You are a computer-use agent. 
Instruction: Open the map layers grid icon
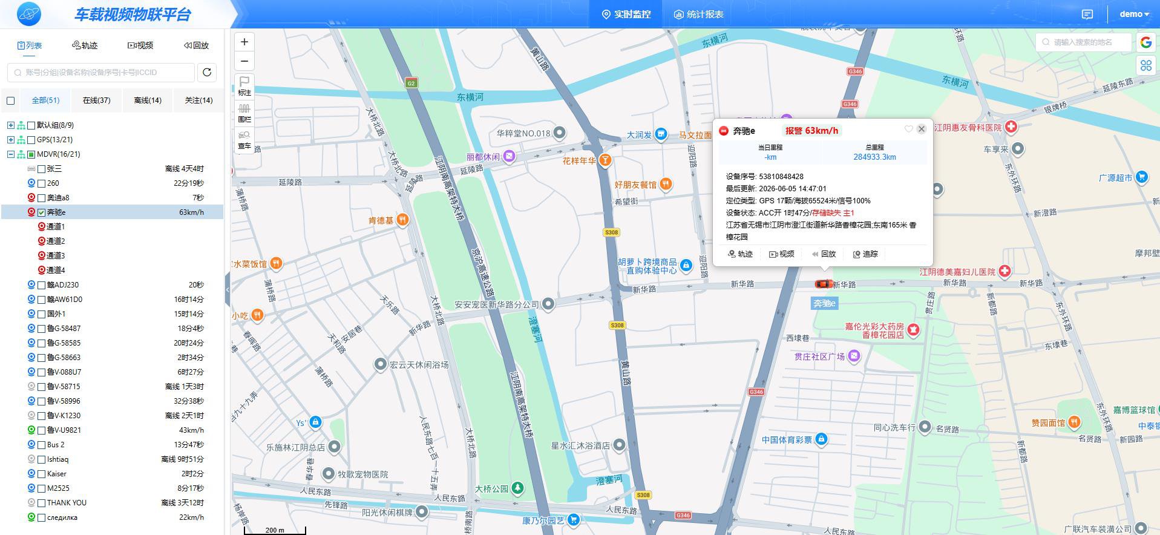pos(1145,65)
